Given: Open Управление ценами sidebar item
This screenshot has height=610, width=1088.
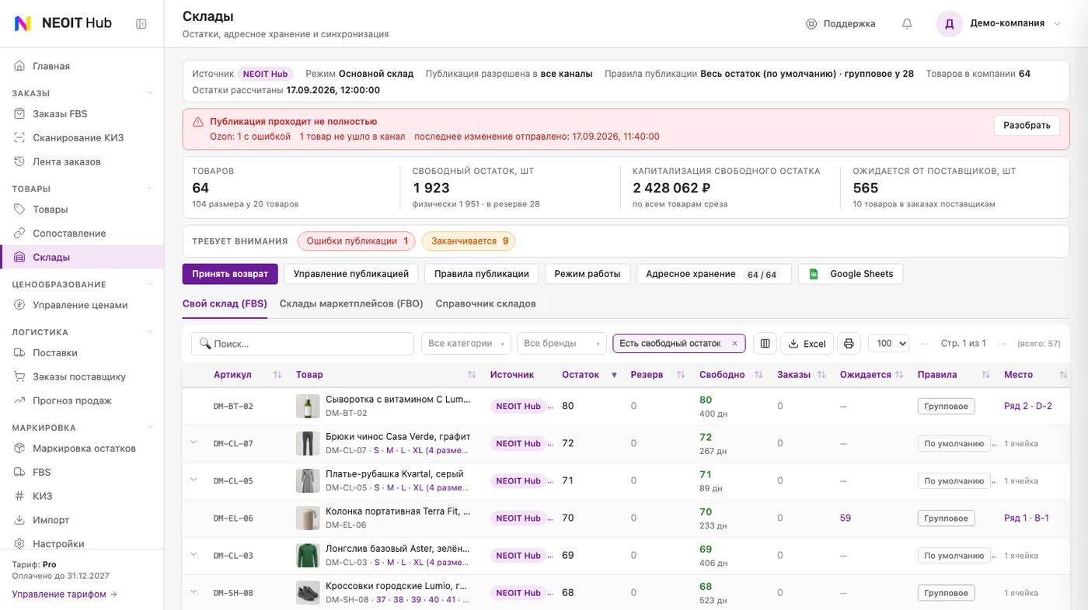Looking at the screenshot, I should click(x=82, y=304).
